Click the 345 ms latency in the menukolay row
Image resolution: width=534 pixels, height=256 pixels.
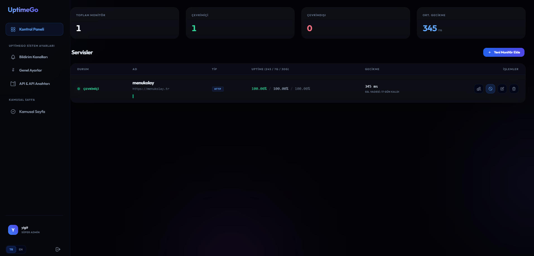(x=371, y=87)
